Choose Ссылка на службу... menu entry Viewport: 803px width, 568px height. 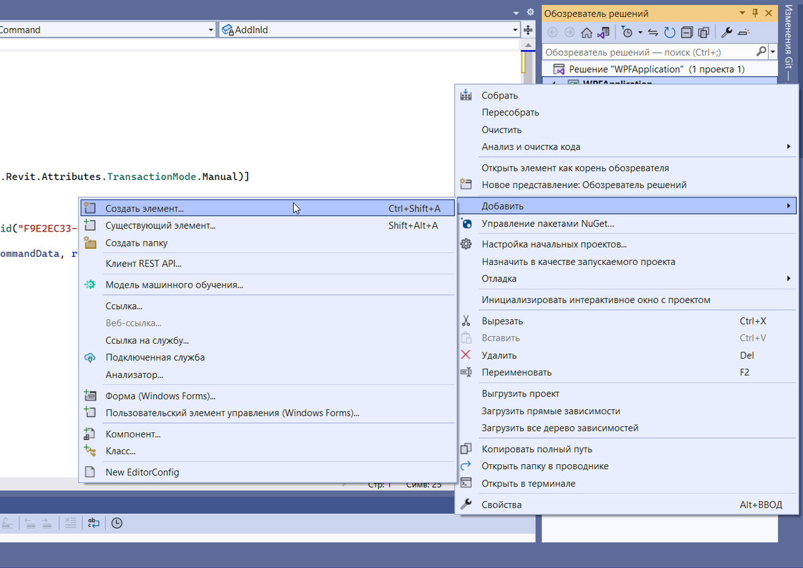[267, 340]
